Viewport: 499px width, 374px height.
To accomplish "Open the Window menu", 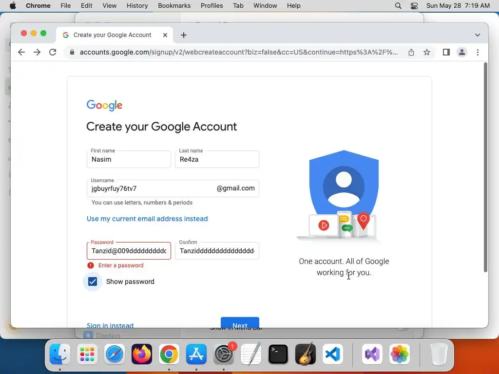I will click(265, 6).
